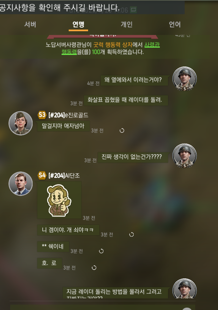
Task: Tap helmeted soldier avatar beside 진짜 생각이 message
Action: point(185,156)
